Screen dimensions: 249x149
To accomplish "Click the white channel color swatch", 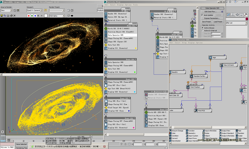I will [x=46, y=16].
